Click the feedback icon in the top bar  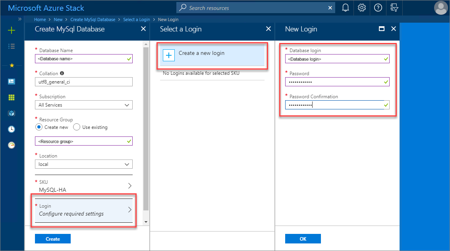[394, 8]
